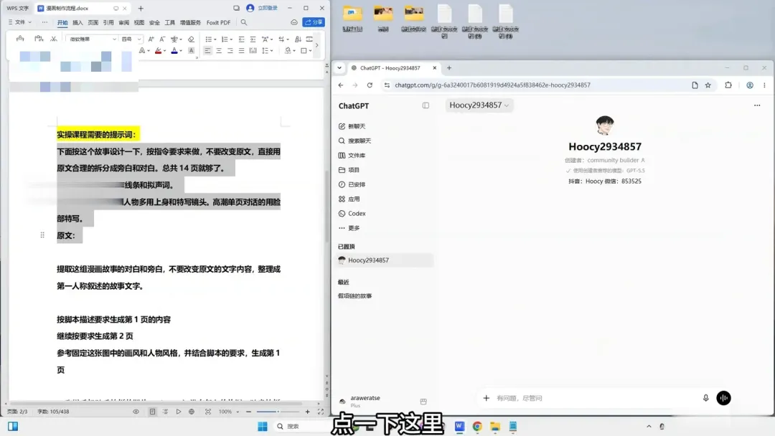Click the Cut scissors icon in WPS

pos(53,39)
